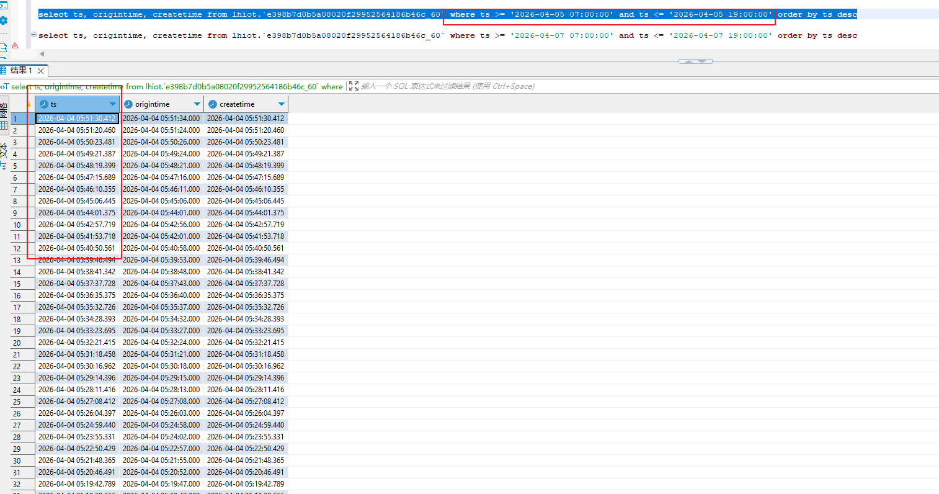939x494 pixels.
Task: Select the 结果 1 results tab
Action: coord(21,70)
